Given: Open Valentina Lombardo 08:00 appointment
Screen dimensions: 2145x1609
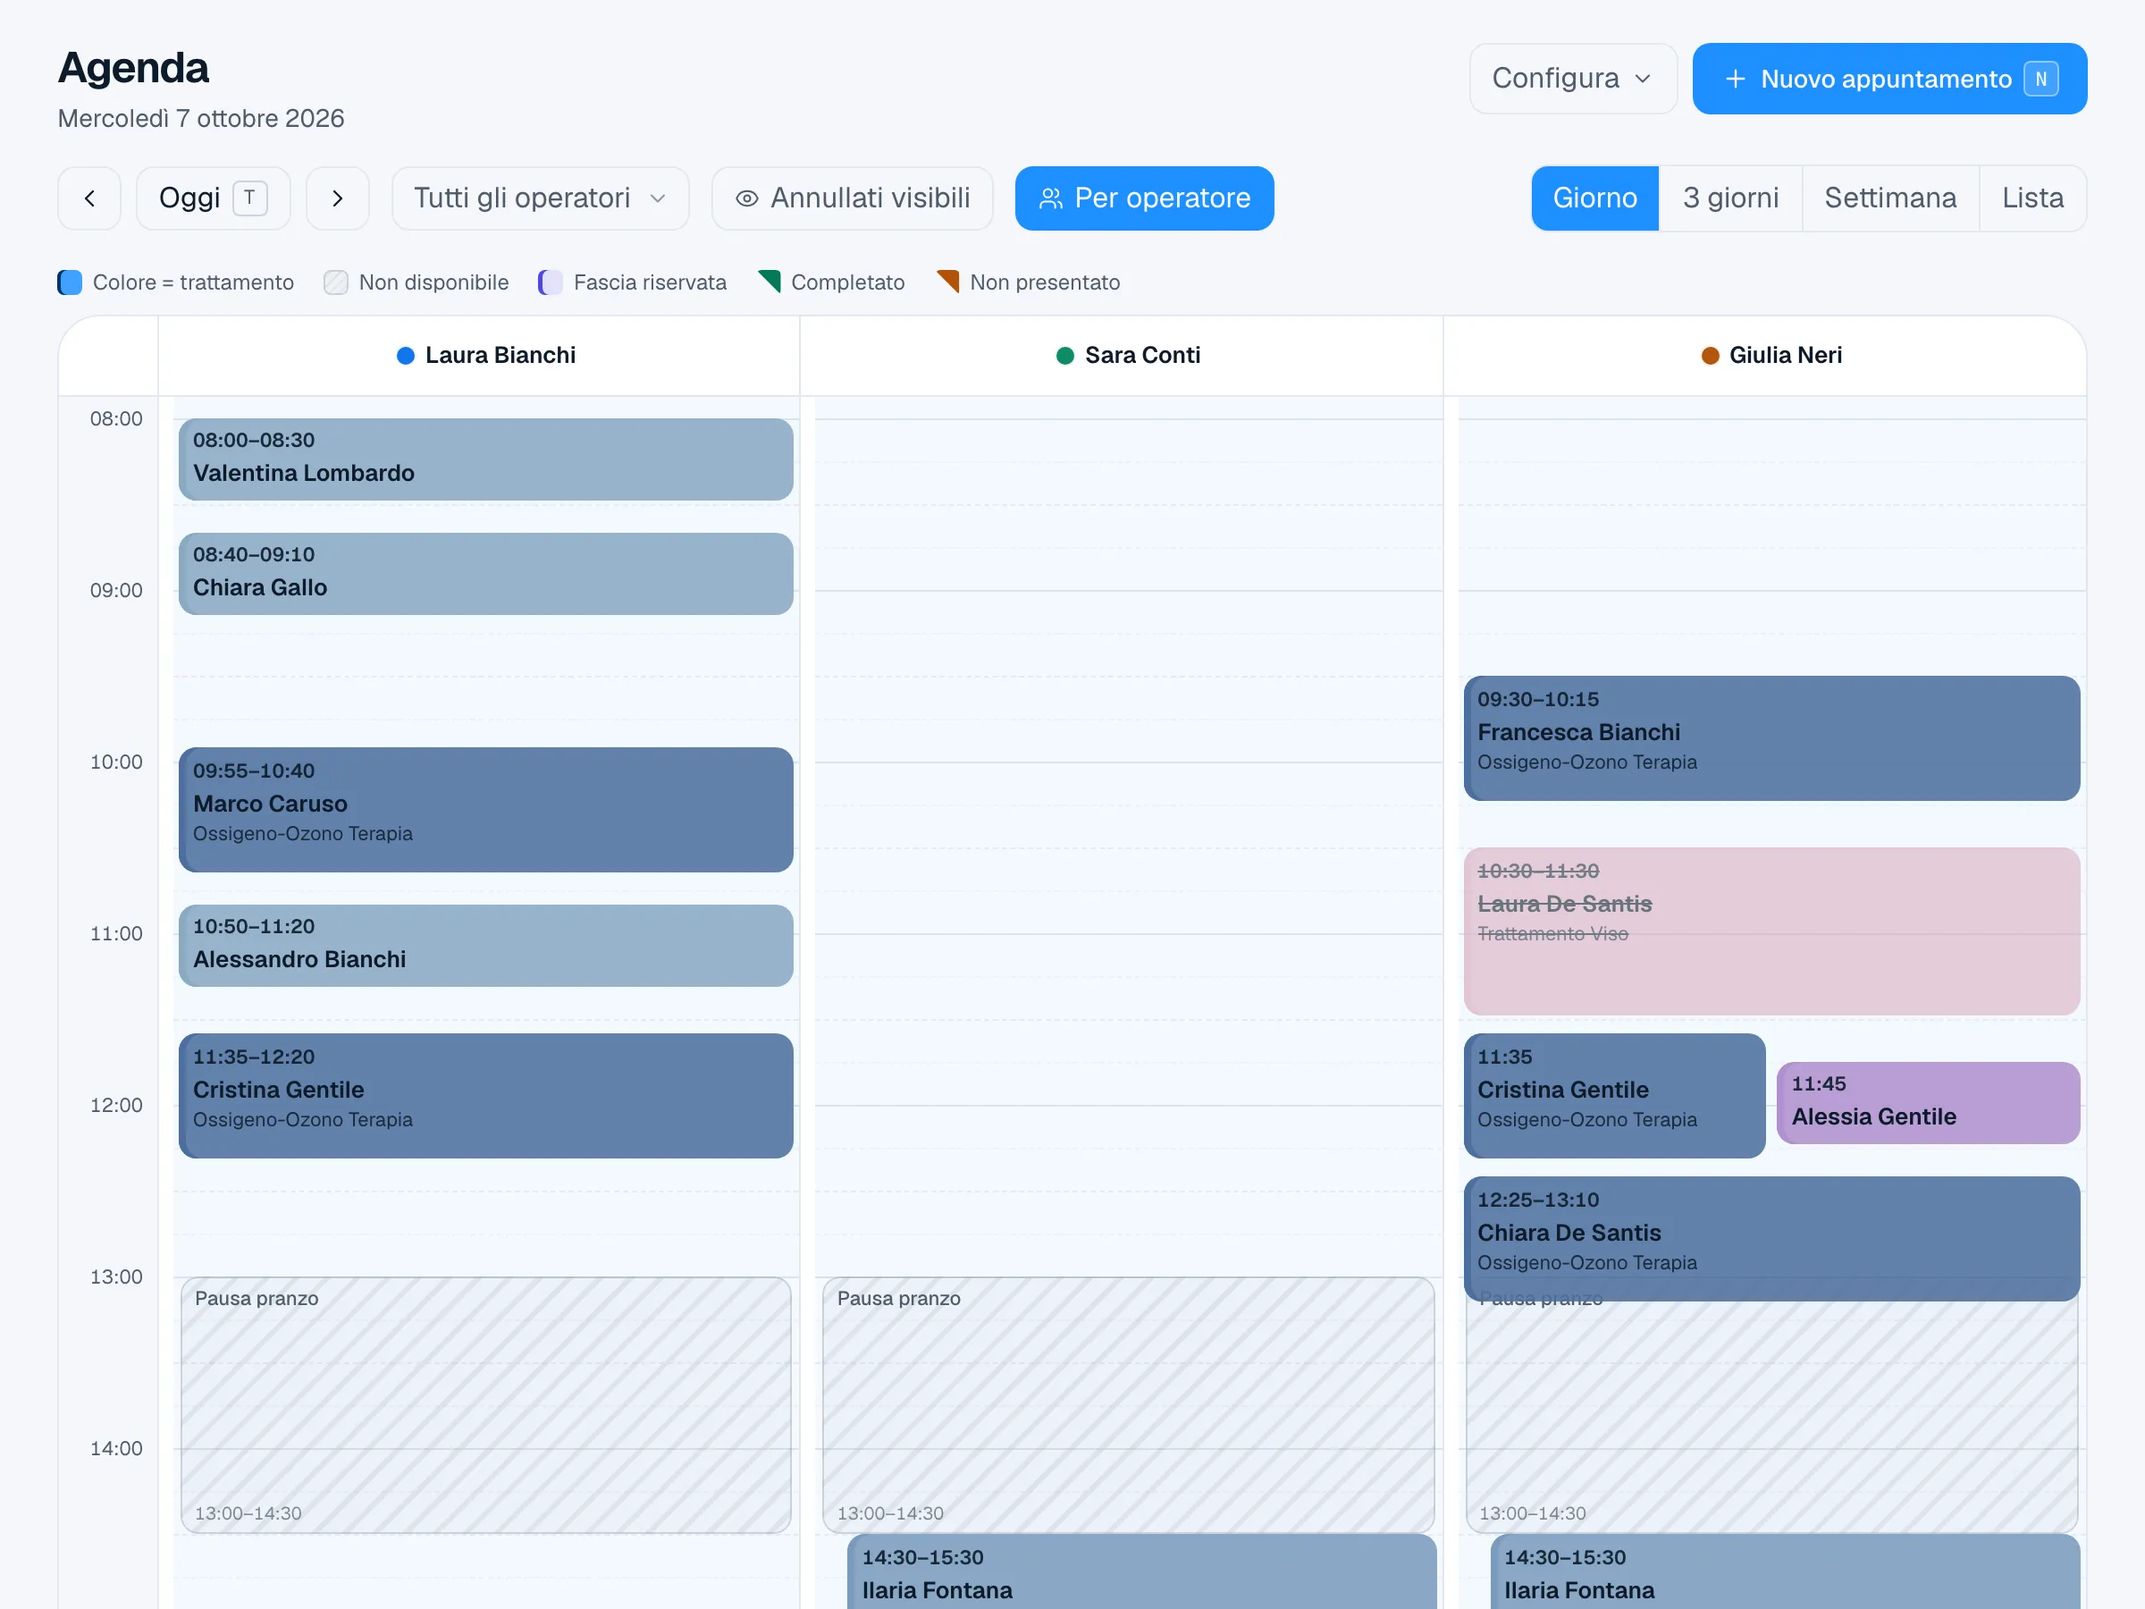Looking at the screenshot, I should pyautogui.click(x=486, y=459).
